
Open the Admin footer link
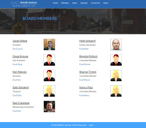(91, 125)
